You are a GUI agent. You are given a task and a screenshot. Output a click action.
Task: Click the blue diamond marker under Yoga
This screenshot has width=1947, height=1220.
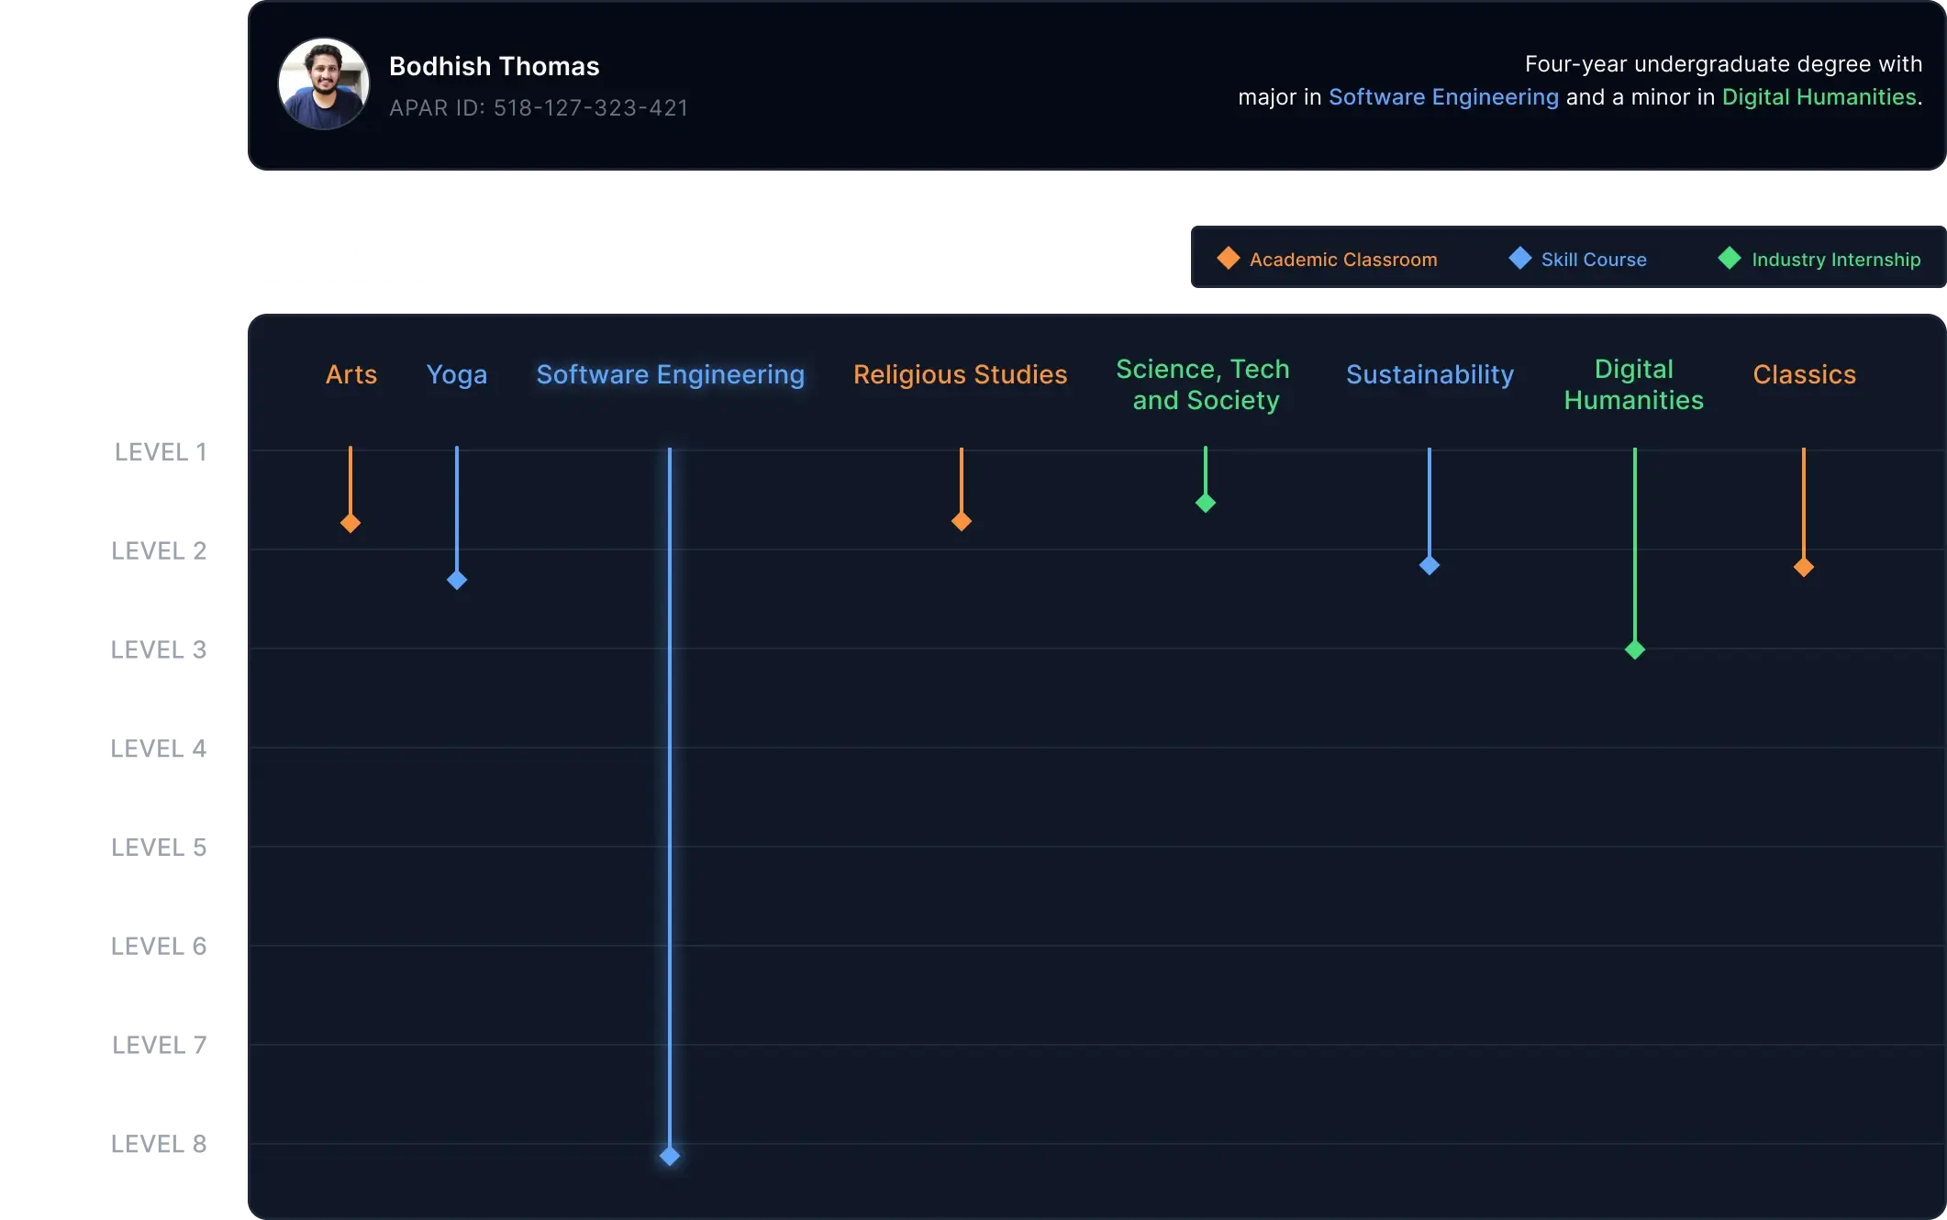[x=457, y=580]
